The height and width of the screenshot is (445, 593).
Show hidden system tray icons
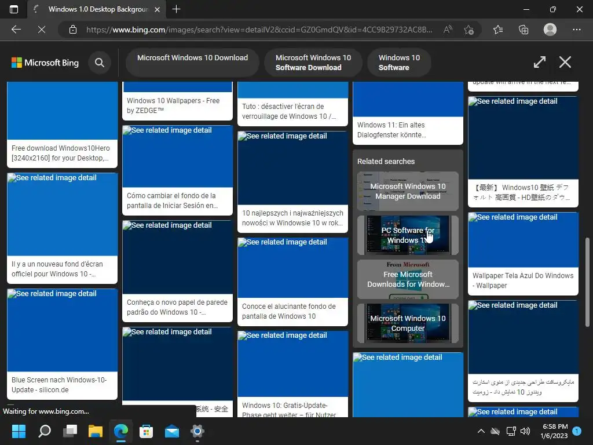click(x=481, y=431)
